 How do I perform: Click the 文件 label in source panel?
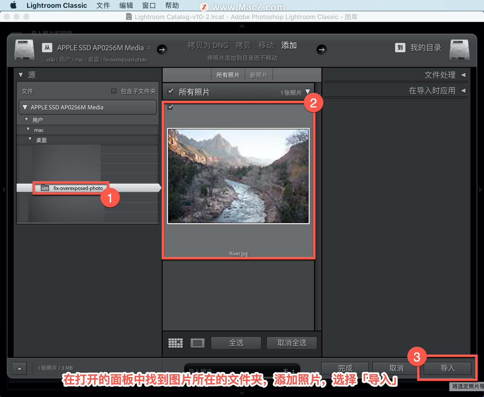tap(27, 91)
